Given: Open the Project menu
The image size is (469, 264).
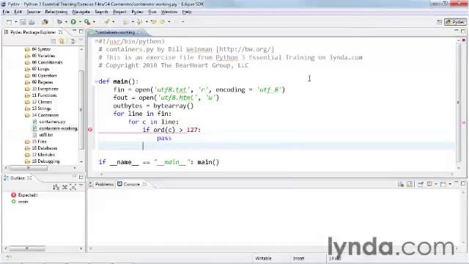Looking at the screenshot, I should point(119,12).
